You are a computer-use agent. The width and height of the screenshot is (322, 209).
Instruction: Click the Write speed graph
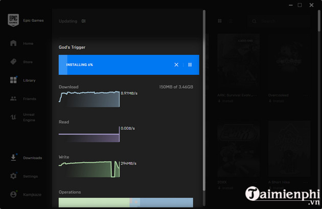coord(89,169)
